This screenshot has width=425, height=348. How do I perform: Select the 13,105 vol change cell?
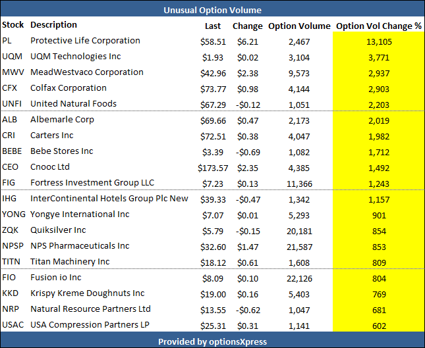[379, 41]
